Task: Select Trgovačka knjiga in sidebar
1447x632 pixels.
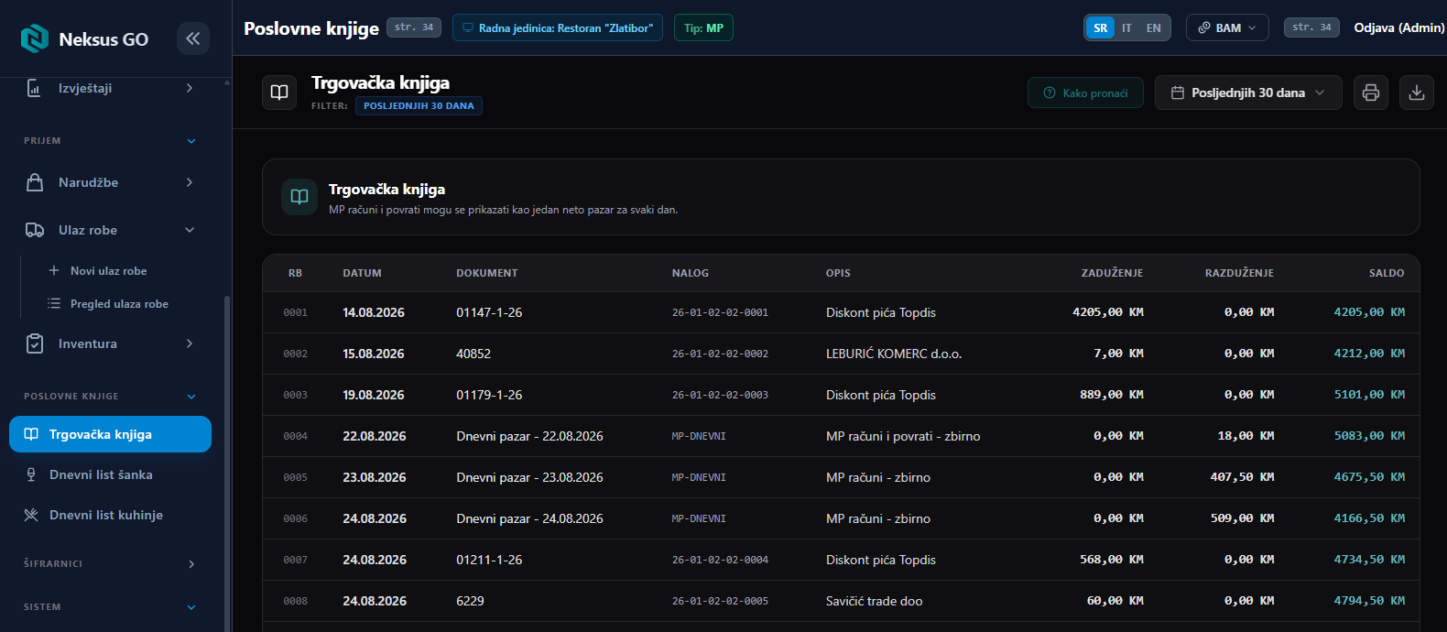Action: coord(110,434)
